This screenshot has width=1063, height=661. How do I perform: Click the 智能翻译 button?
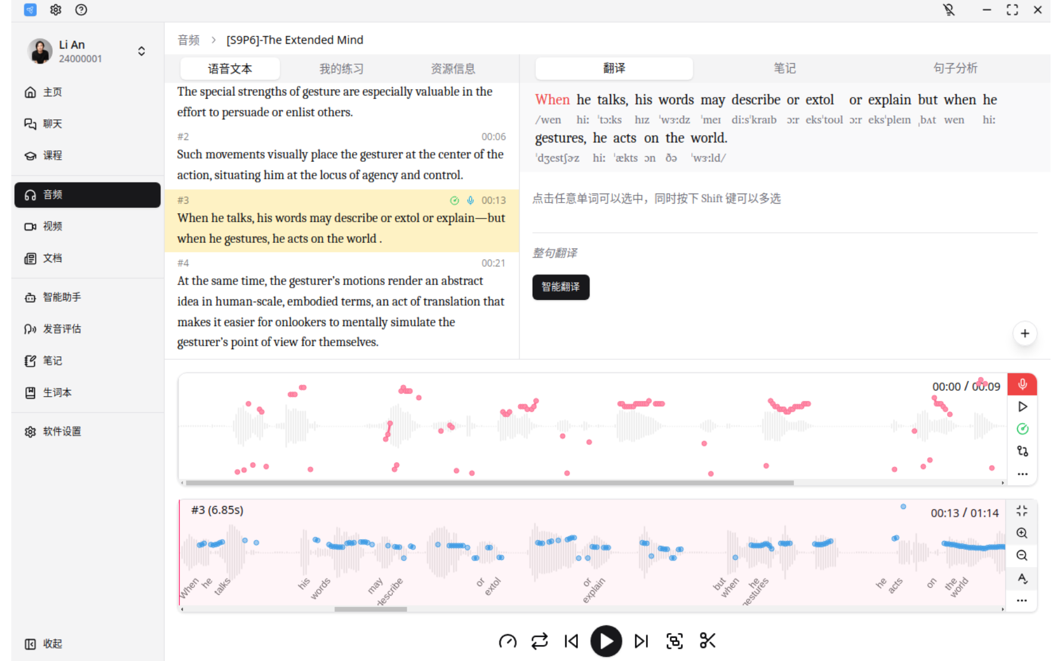pos(560,287)
